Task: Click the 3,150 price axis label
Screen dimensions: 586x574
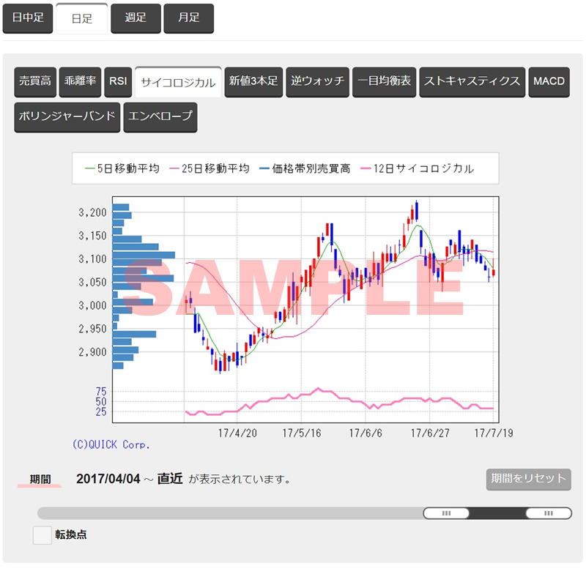Action: pyautogui.click(x=93, y=236)
